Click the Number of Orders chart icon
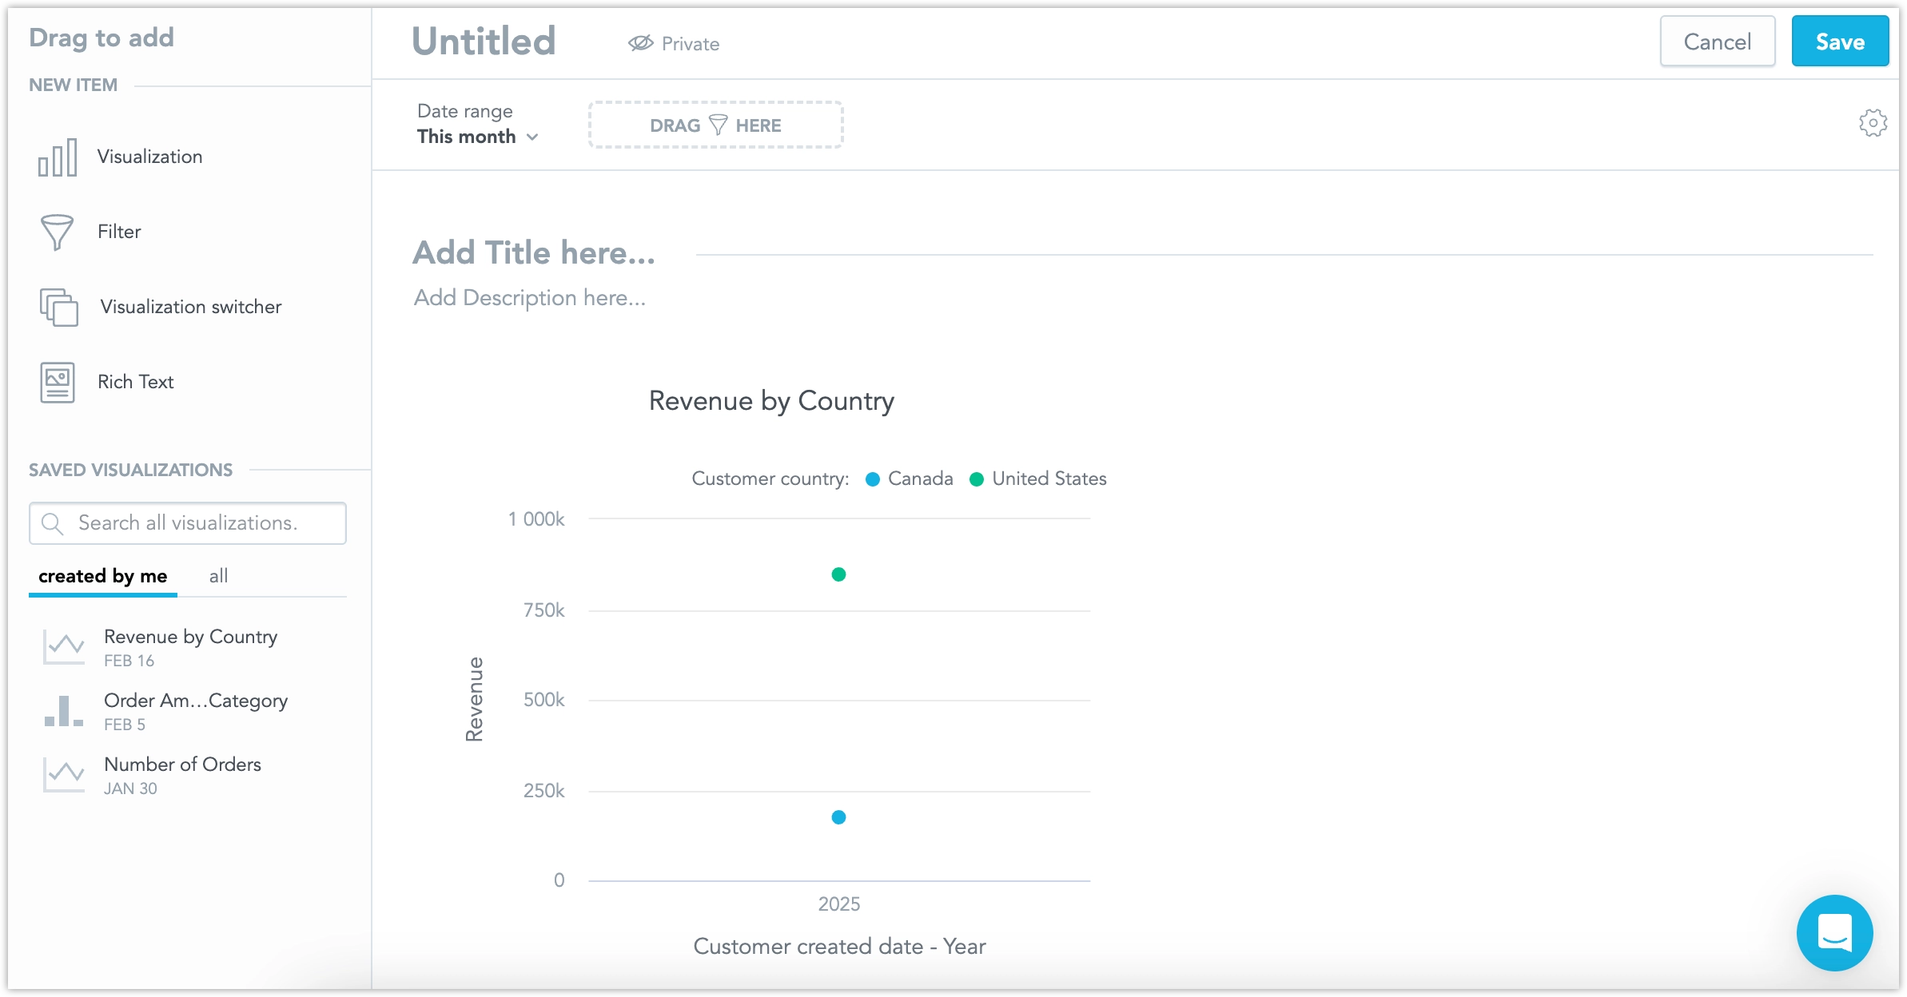This screenshot has height=997, width=1907. [63, 774]
